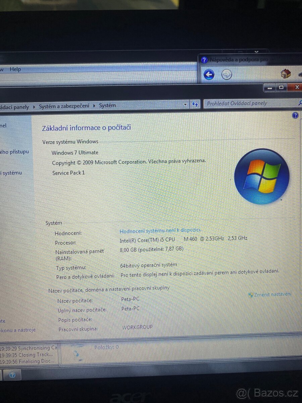302x403 pixels.
Task: Click Peta-PC beside Název počítače
Action: [x=130, y=299]
